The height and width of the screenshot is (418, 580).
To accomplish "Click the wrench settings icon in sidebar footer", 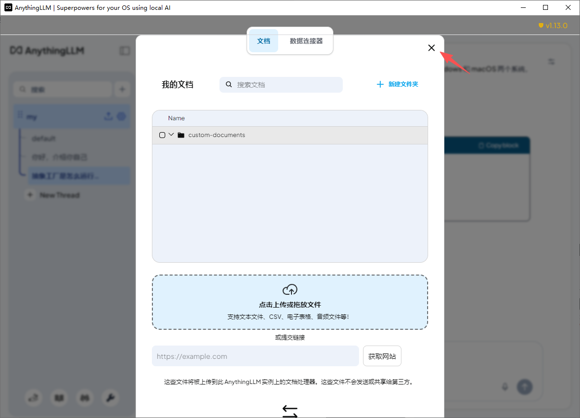I will 110,398.
